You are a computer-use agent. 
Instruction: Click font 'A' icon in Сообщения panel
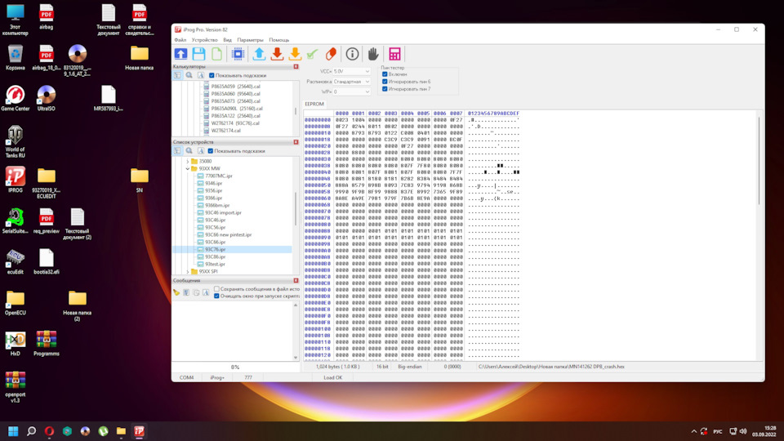[x=206, y=292]
